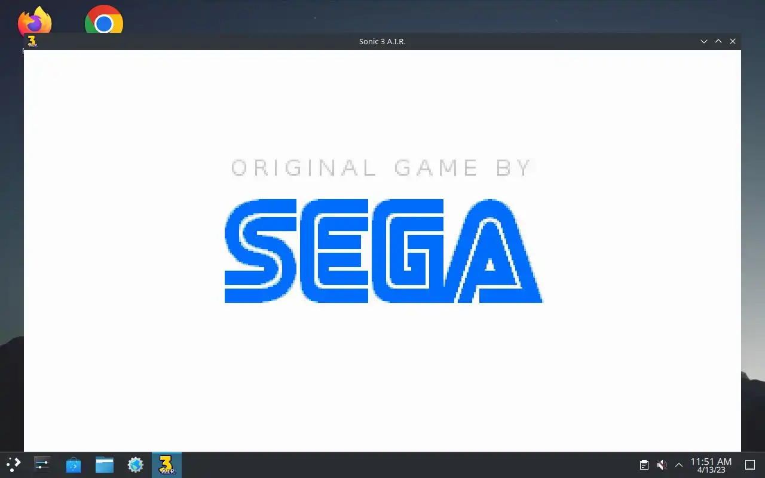The image size is (765, 478).
Task: Expand the hidden system tray icons
Action: (x=679, y=465)
